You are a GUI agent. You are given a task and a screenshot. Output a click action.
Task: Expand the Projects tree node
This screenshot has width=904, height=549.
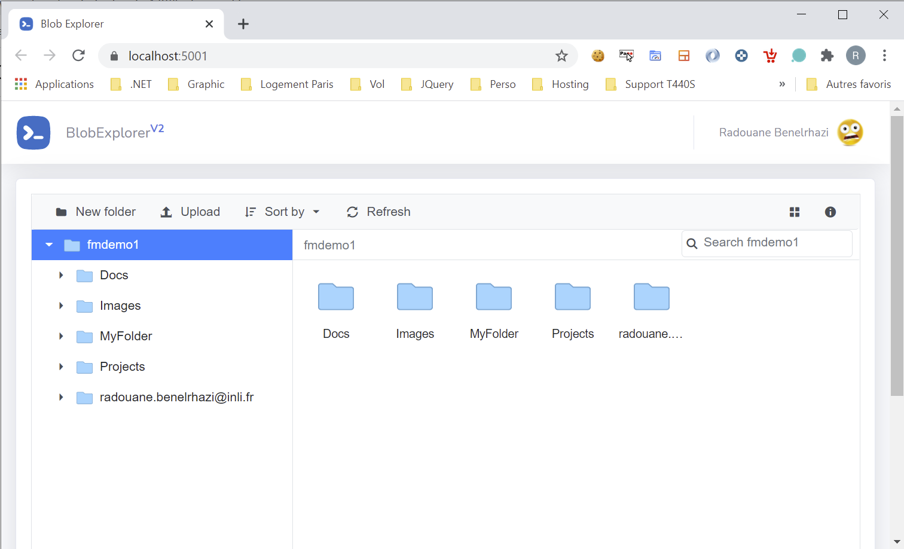coord(60,367)
